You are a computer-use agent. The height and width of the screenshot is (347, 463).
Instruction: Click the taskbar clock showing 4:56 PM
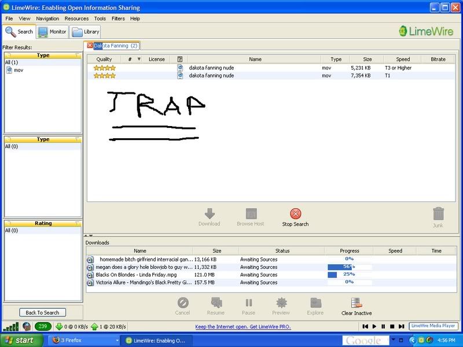coord(446,341)
